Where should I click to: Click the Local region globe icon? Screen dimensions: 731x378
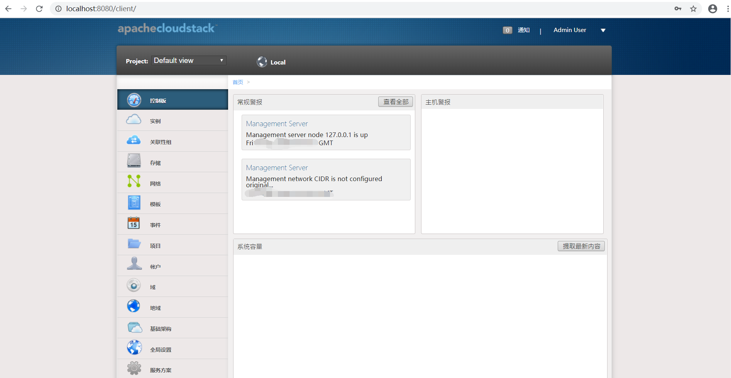coord(262,62)
